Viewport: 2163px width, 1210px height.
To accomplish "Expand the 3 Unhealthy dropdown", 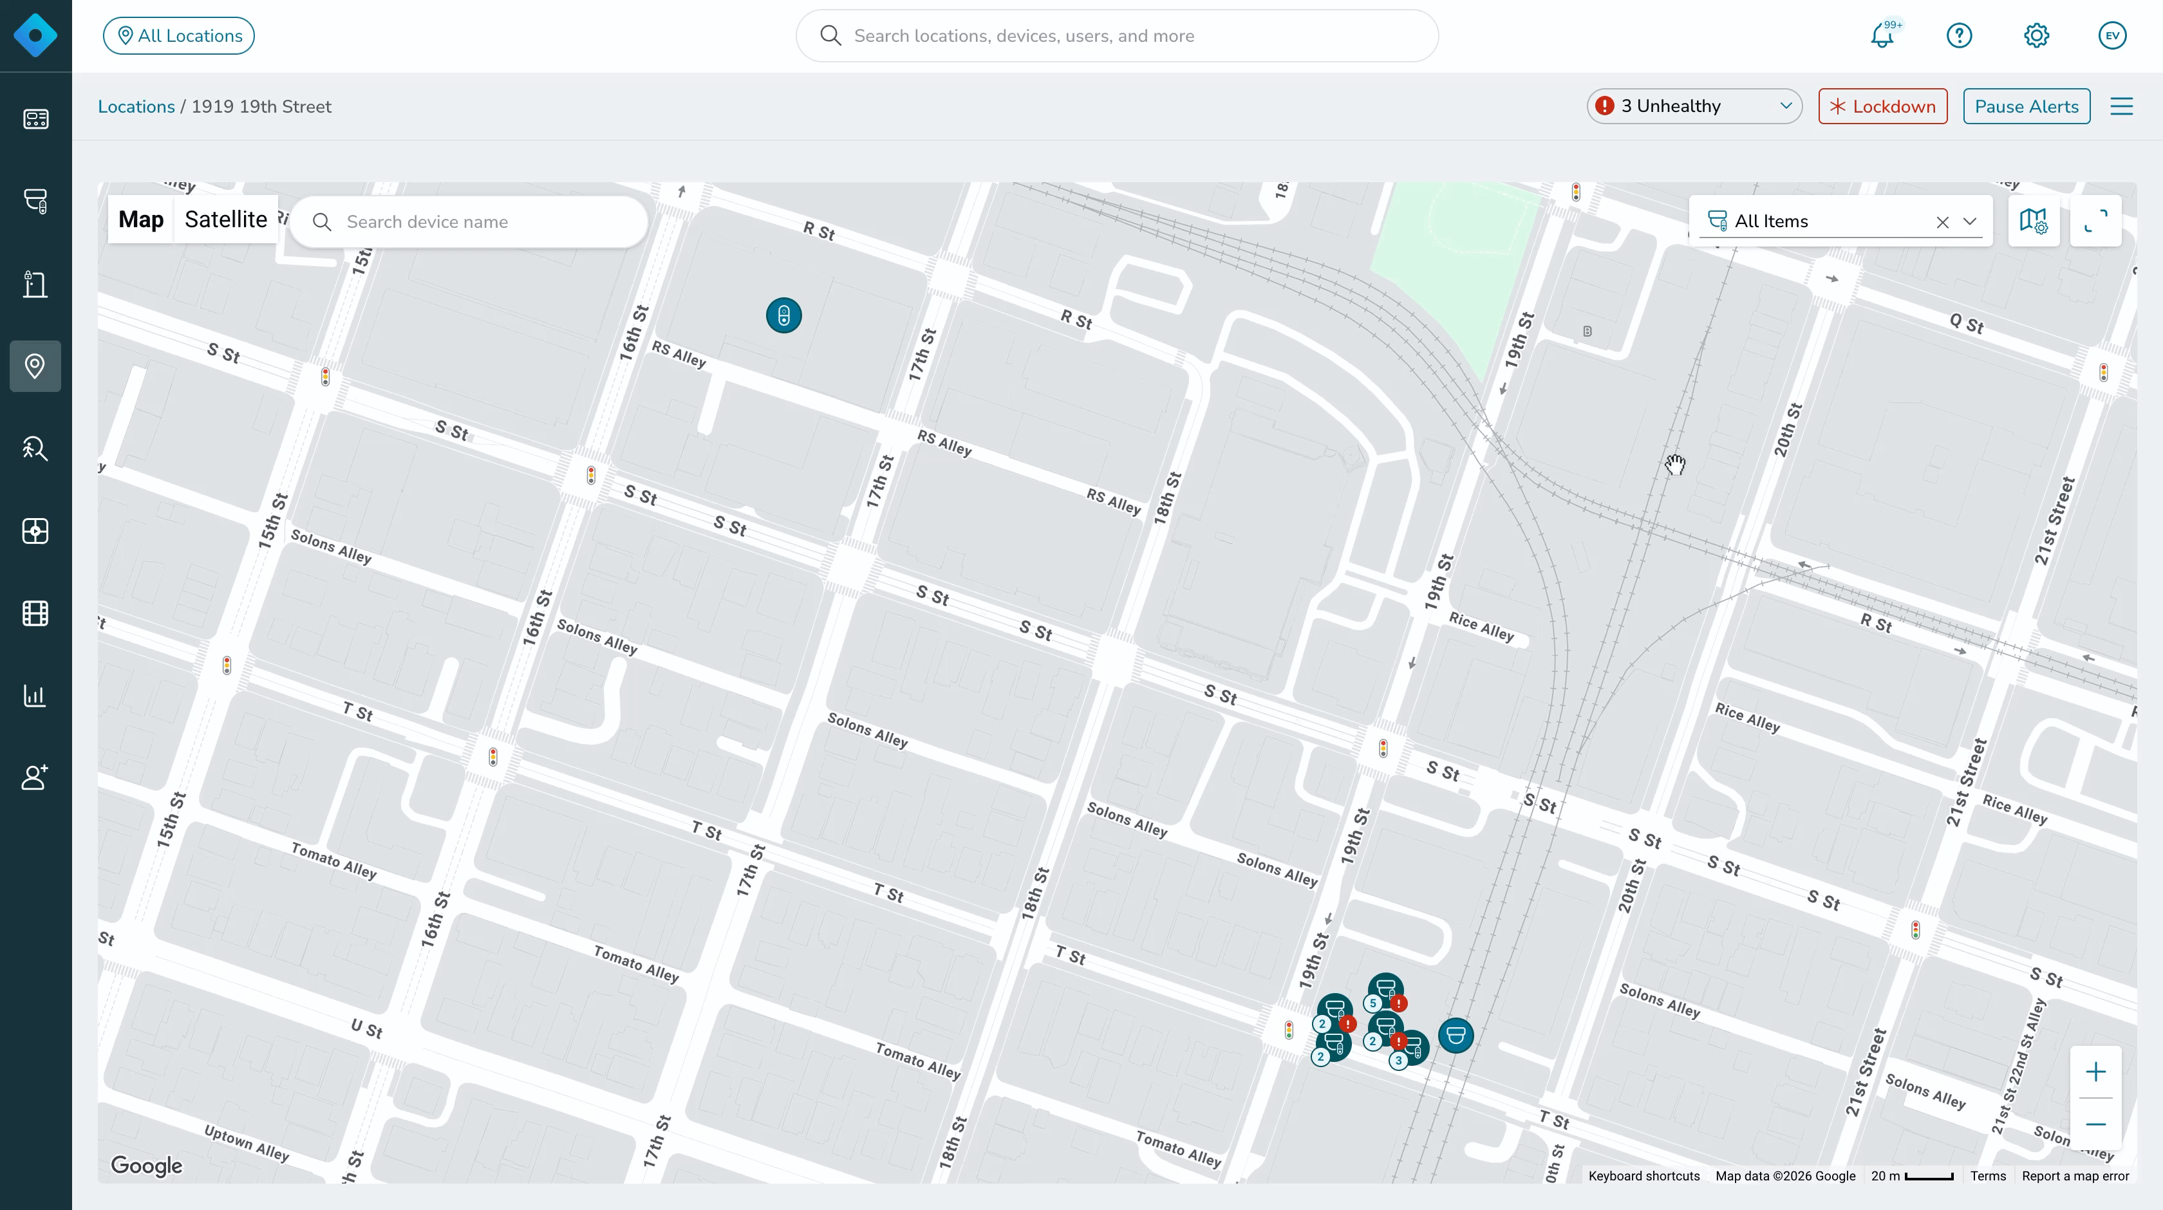I will [x=1694, y=107].
